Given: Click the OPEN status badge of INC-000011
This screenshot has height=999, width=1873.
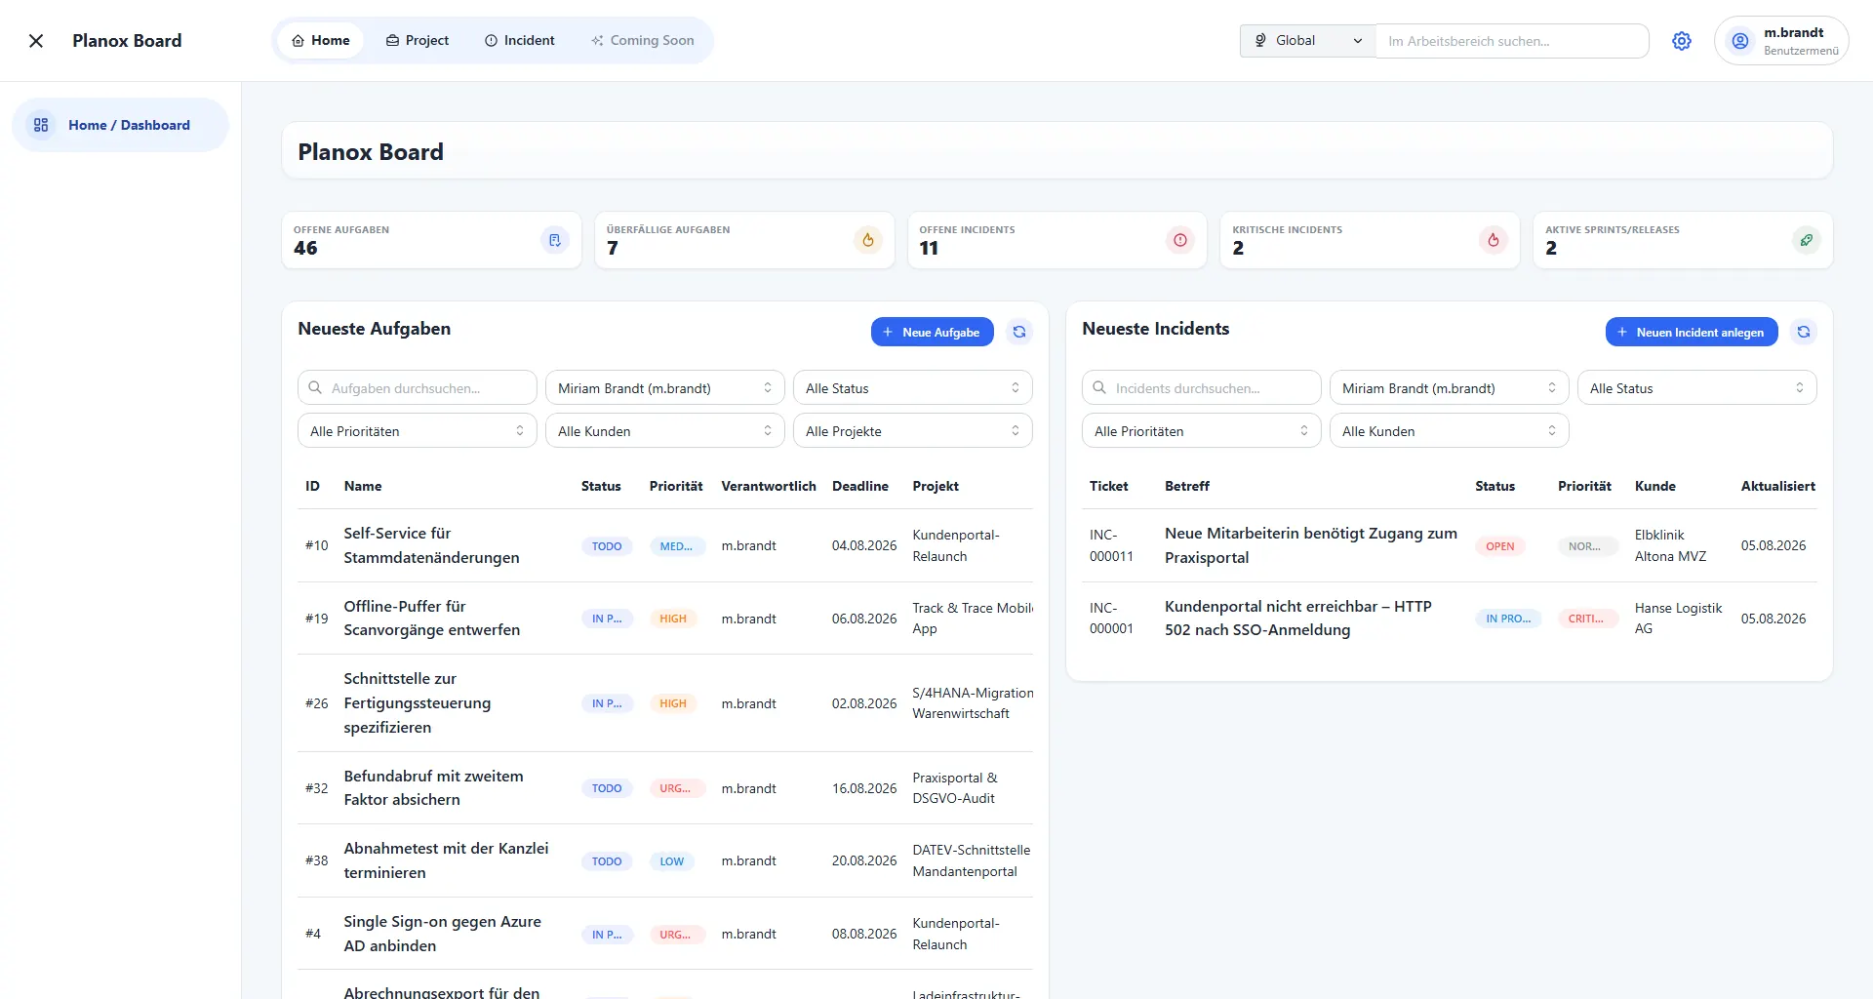Looking at the screenshot, I should (1500, 546).
